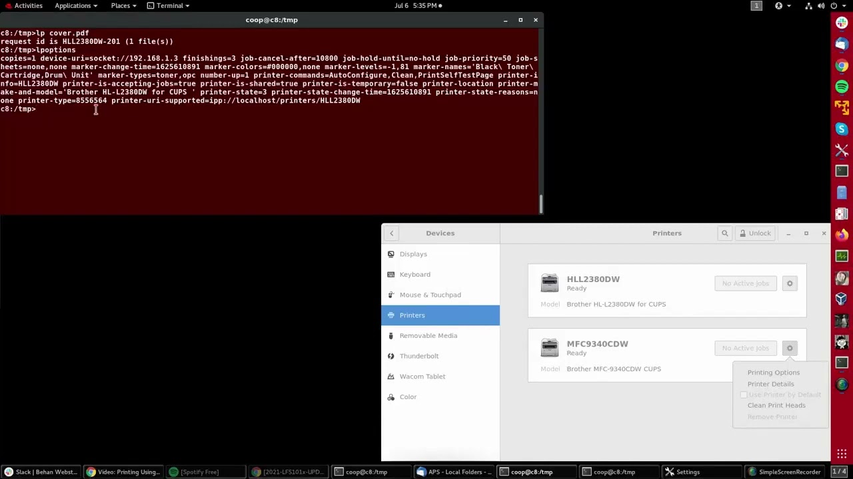This screenshot has height=479, width=853.
Task: Select Thunderbolt in Devices sidebar
Action: (440, 356)
